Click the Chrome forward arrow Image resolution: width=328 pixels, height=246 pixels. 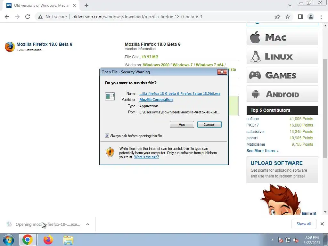[17, 17]
